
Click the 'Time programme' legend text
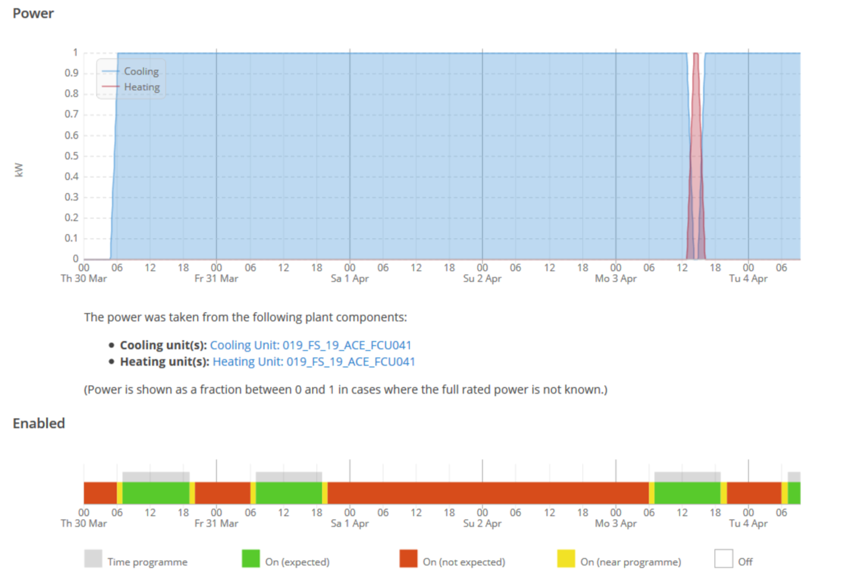[147, 562]
